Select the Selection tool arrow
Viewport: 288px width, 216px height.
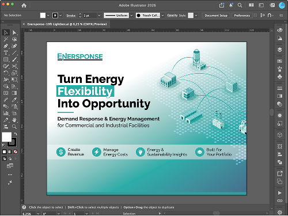coord(6,33)
